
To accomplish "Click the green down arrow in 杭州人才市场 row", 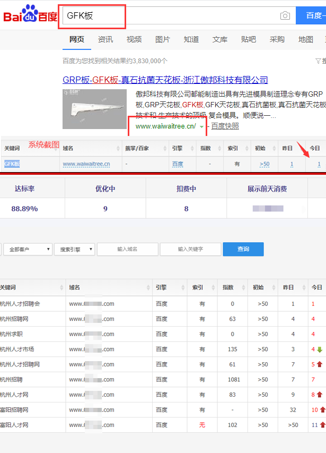I will pos(320,349).
